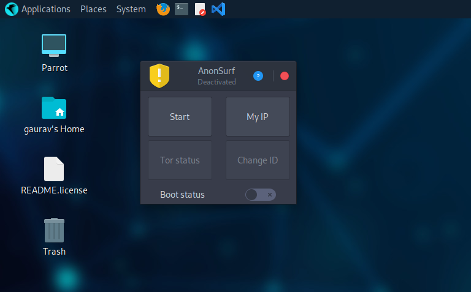
Task: Launch the text editor icon in the panel
Action: pyautogui.click(x=200, y=9)
